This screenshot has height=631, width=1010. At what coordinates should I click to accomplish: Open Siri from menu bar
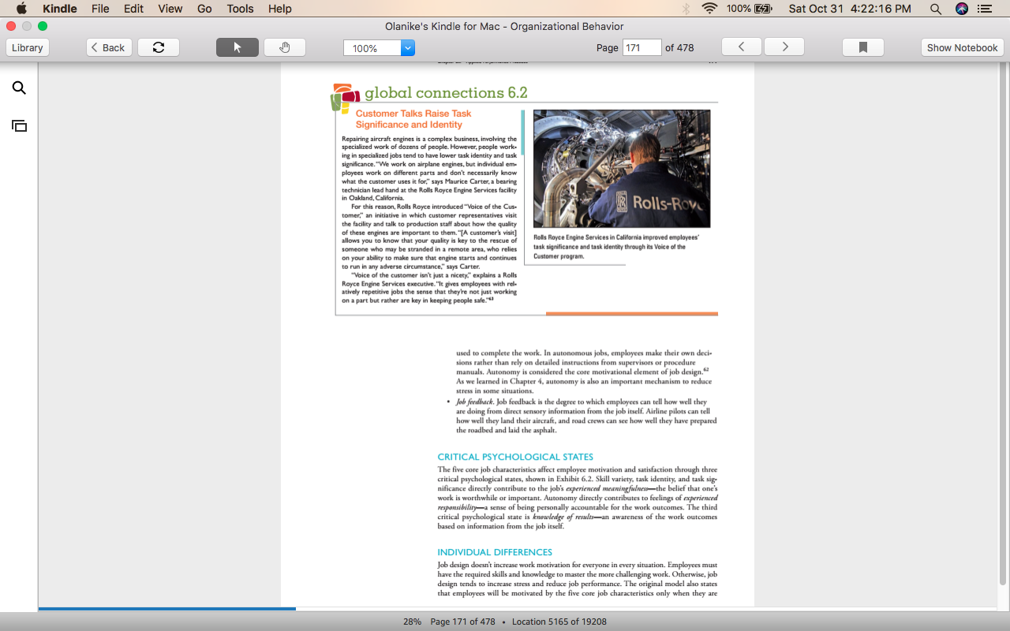pos(961,9)
